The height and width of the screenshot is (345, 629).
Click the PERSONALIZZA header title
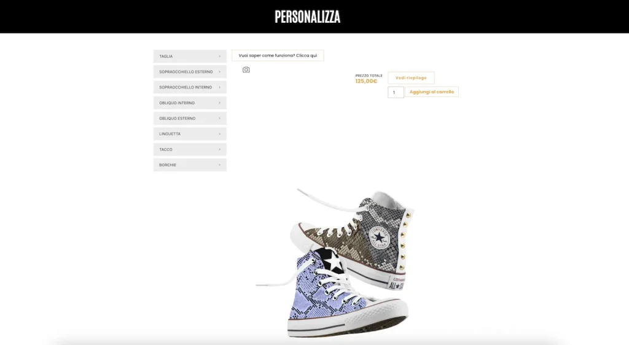coord(307,17)
